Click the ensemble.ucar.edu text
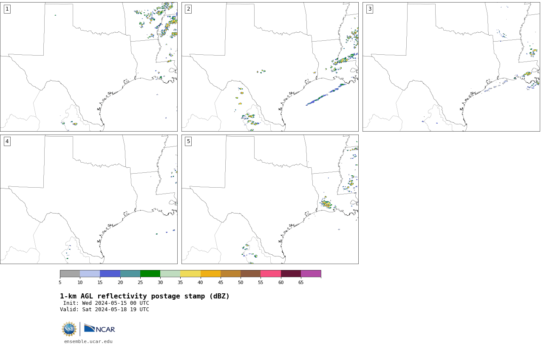The image size is (544, 346). [x=88, y=341]
